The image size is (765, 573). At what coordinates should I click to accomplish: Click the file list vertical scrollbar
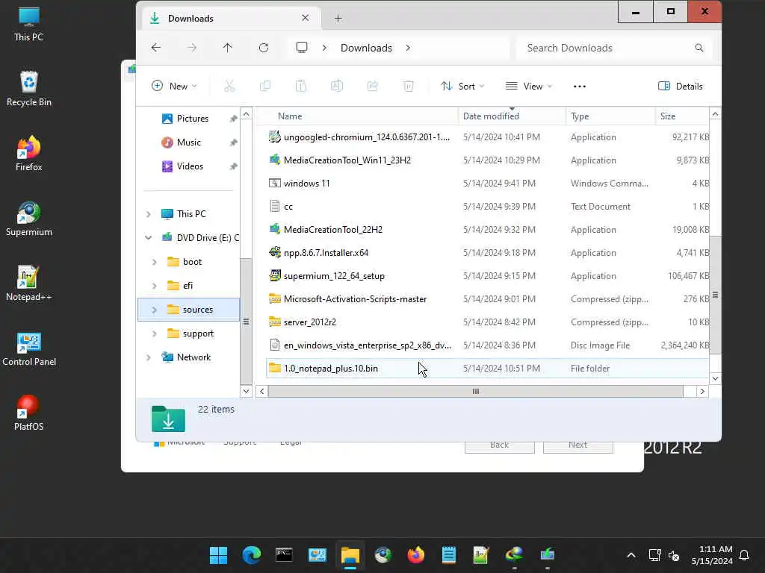pos(715,295)
